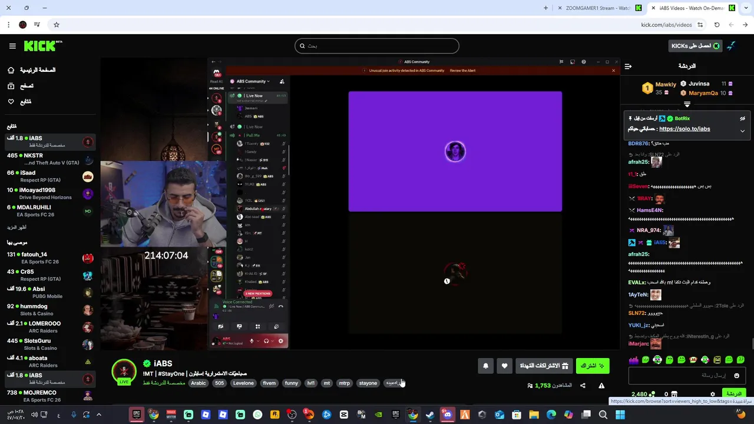
Task: Click the funny tag
Action: coord(292,383)
